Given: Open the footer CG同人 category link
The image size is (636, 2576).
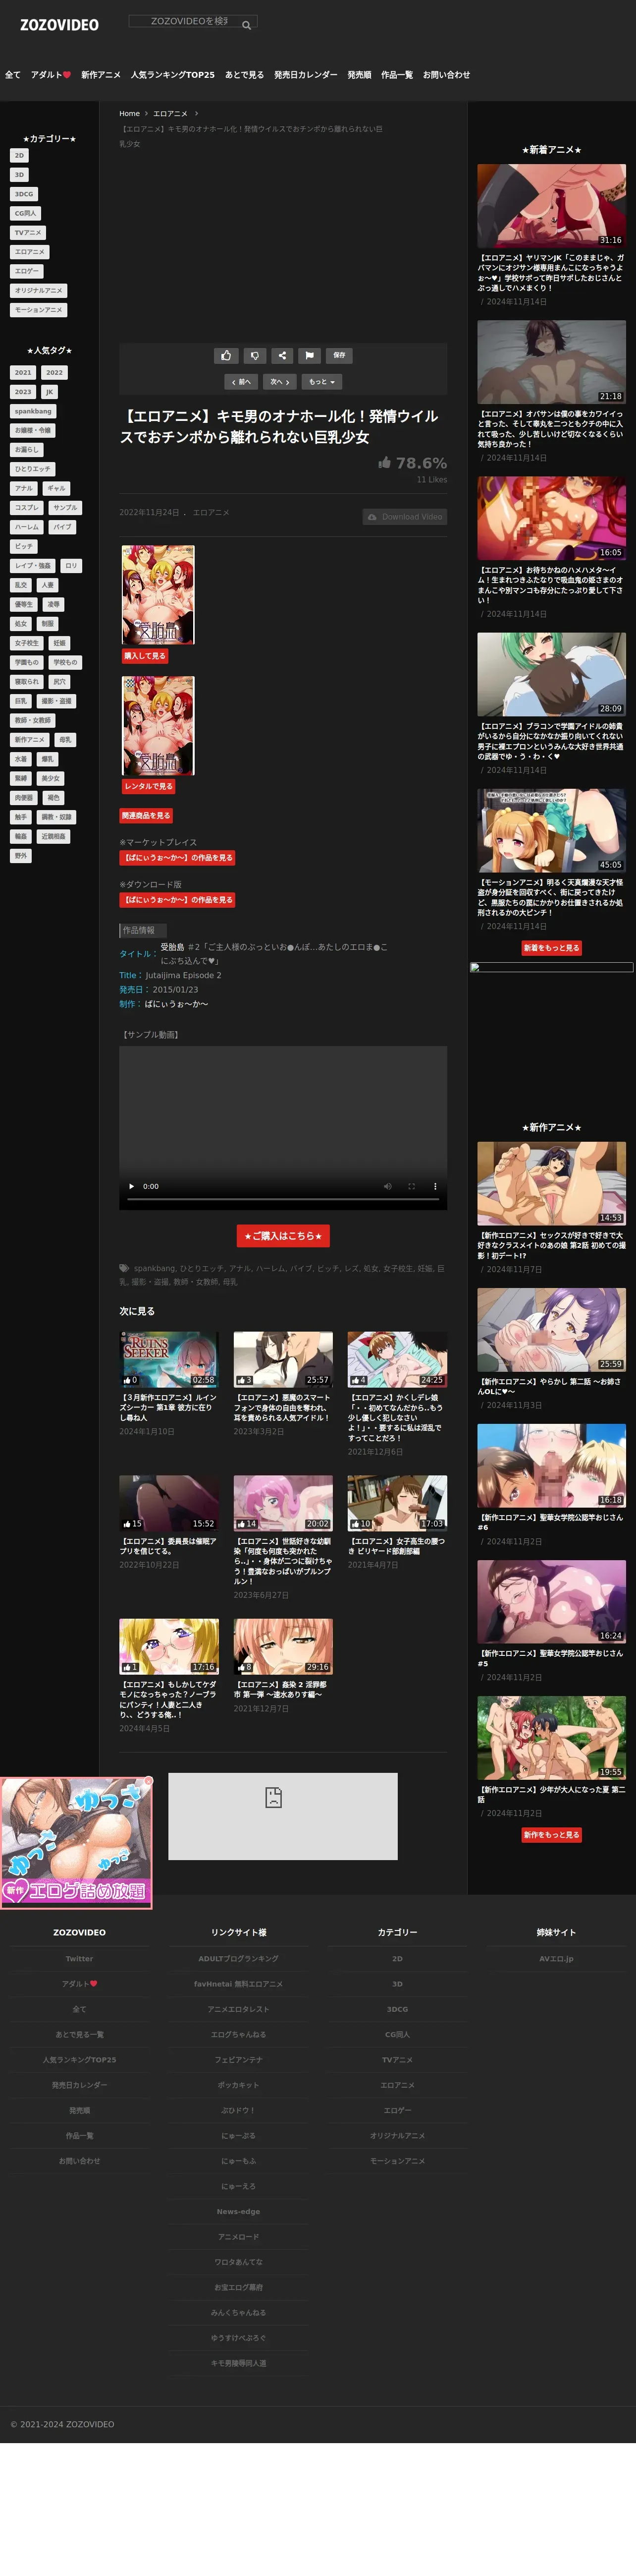Looking at the screenshot, I should pyautogui.click(x=397, y=2034).
